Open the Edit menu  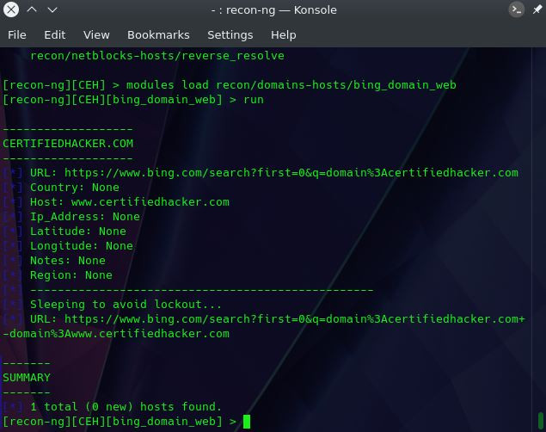[55, 34]
